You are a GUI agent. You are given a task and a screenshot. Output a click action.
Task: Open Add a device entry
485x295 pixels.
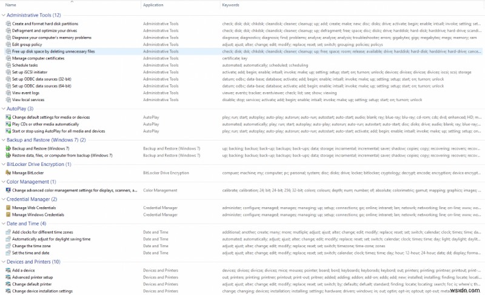(23, 270)
